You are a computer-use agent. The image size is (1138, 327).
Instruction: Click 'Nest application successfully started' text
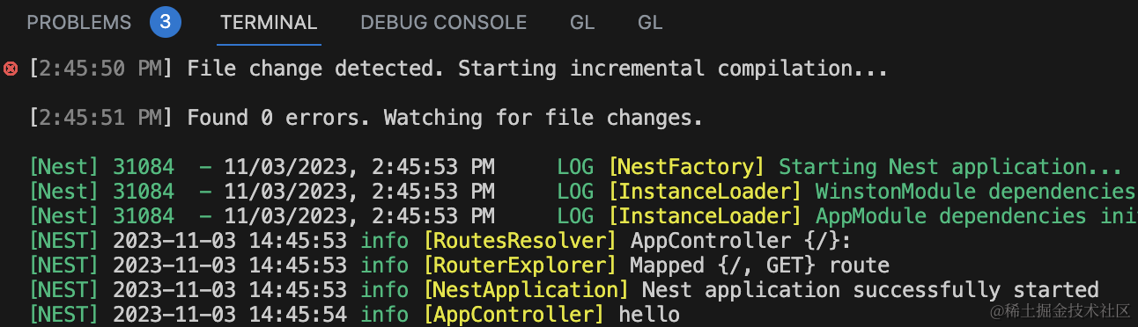870,290
